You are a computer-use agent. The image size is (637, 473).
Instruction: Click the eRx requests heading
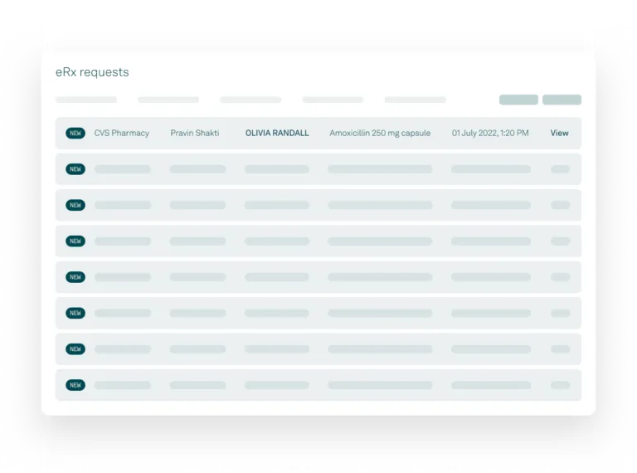point(92,72)
